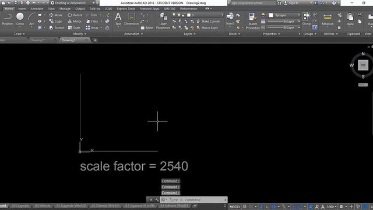Select the Polyline tool
This screenshot has height=210, width=373.
click(x=8, y=19)
